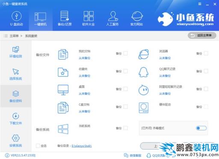Open 软件大全 software grid icon

[89, 19]
